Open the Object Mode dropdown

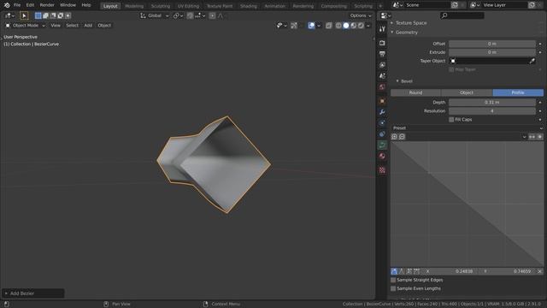pyautogui.click(x=26, y=26)
